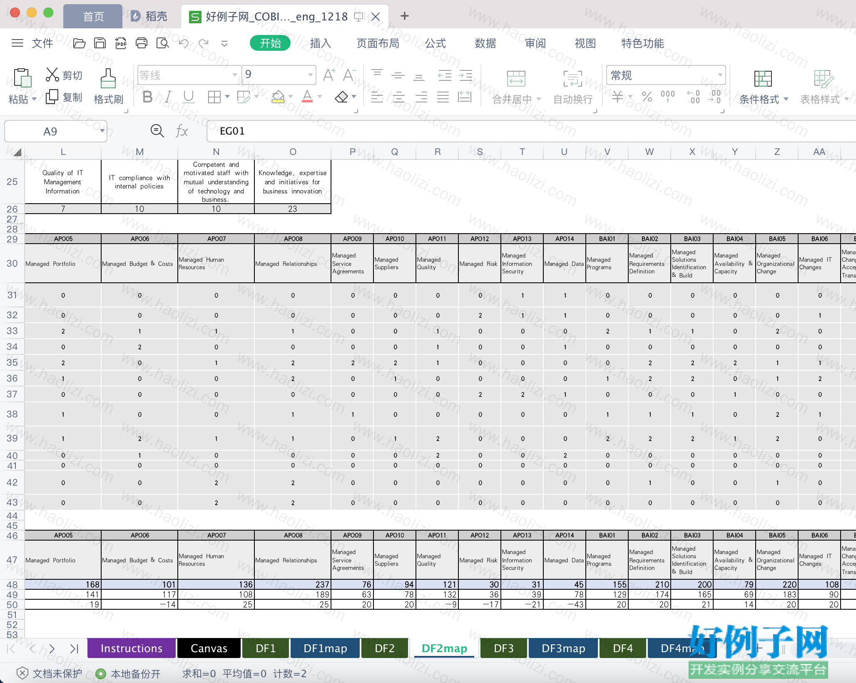Open the font size dropdown

click(310, 75)
